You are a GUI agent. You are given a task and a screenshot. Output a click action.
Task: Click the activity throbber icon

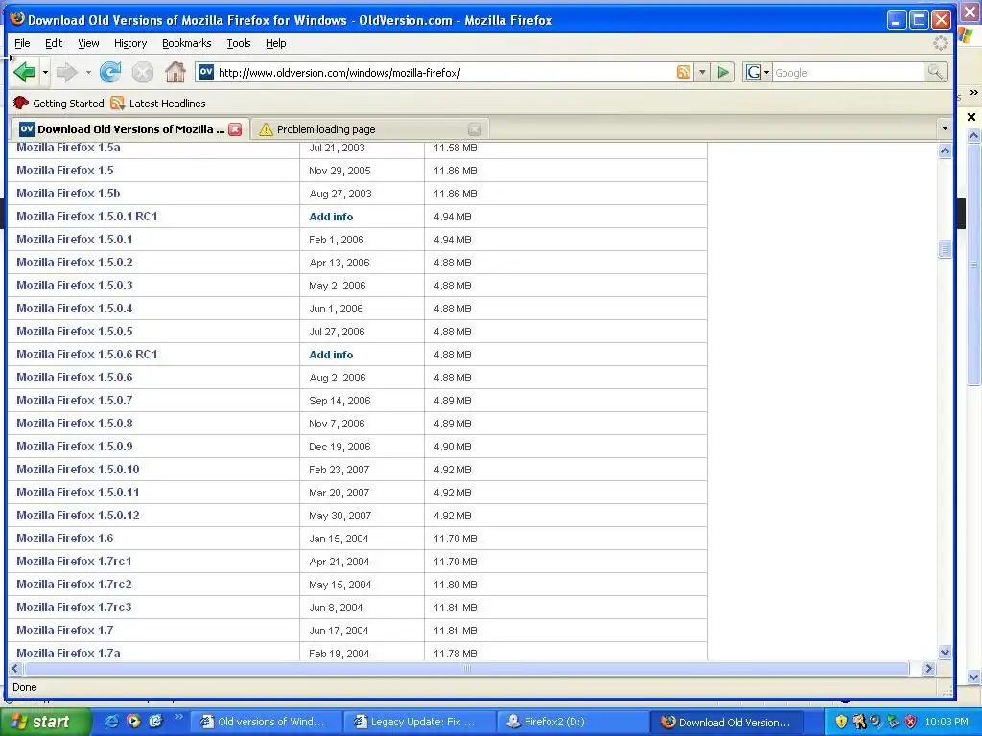(x=940, y=43)
